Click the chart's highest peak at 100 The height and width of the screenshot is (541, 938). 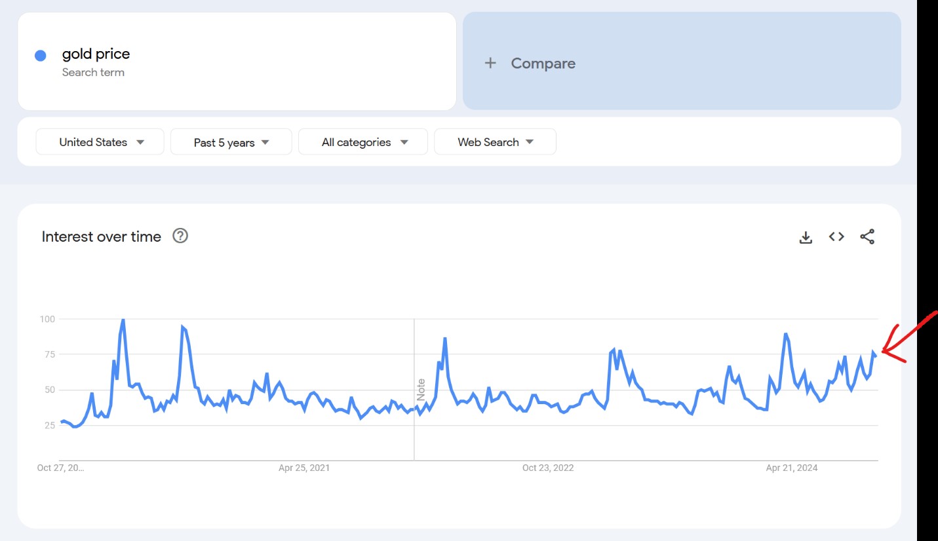[123, 320]
